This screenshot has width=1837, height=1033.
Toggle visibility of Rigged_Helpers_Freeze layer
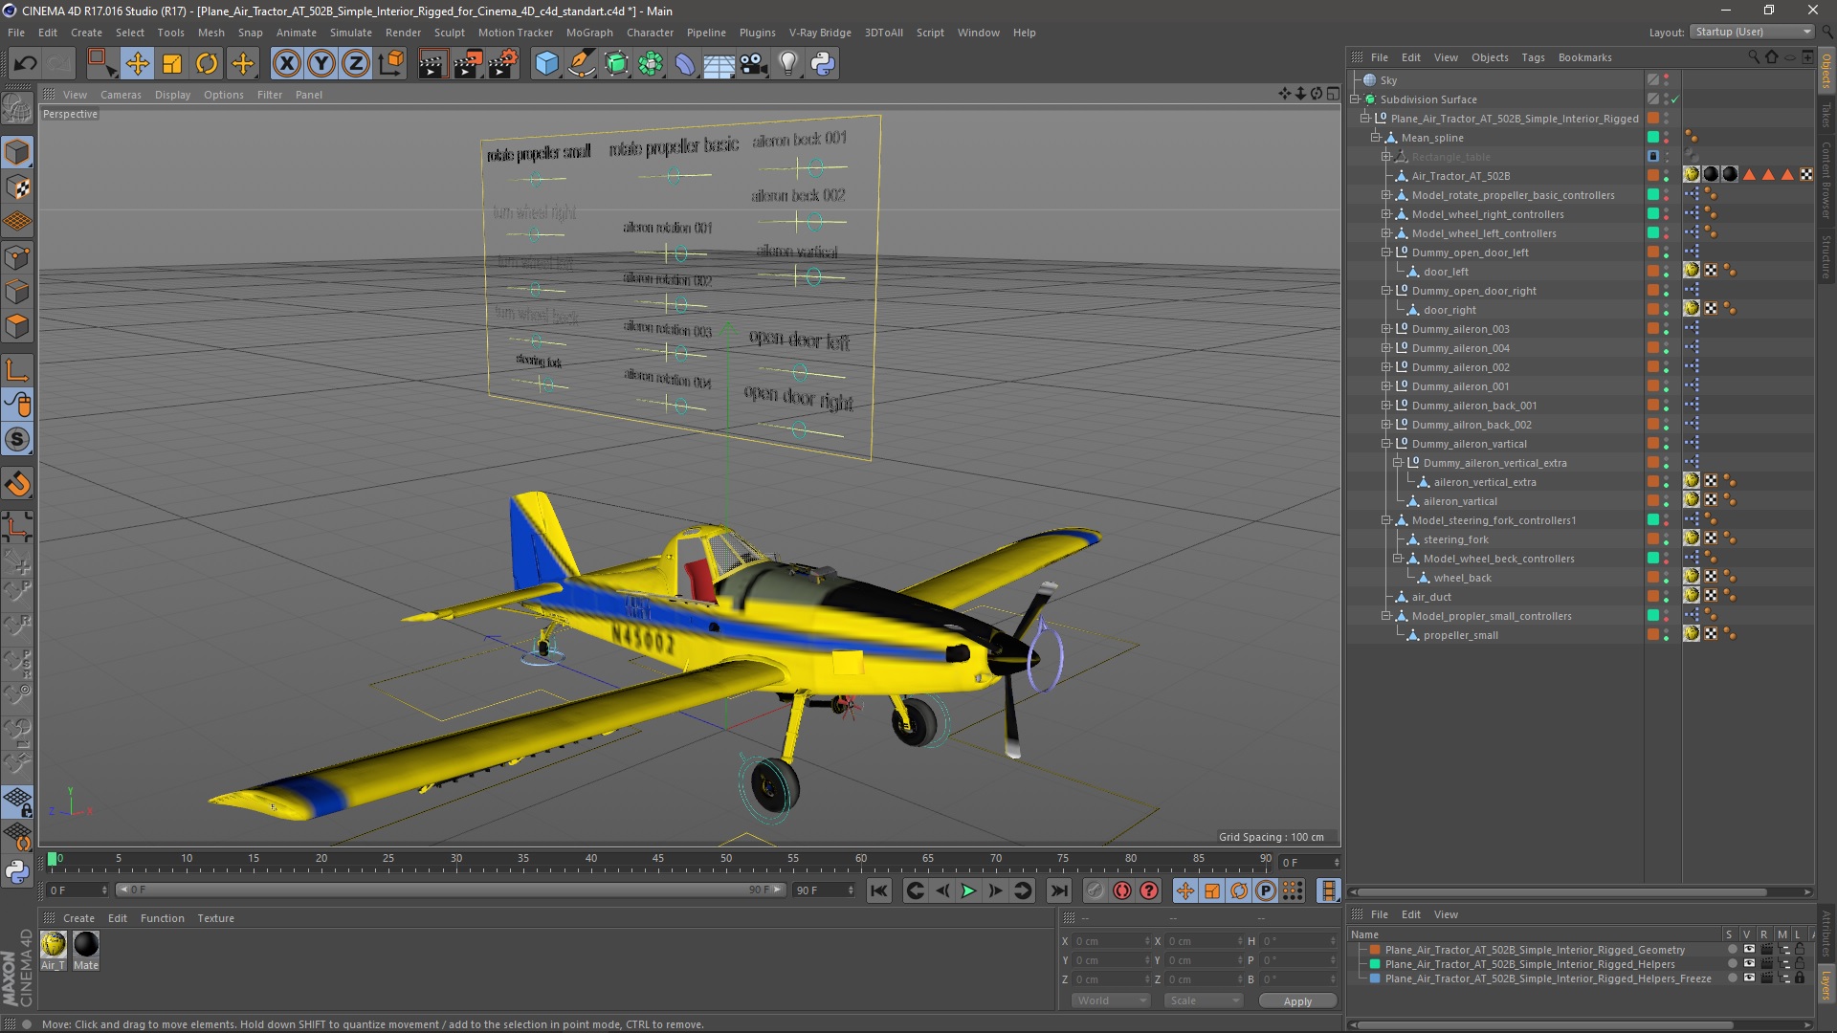1749,978
